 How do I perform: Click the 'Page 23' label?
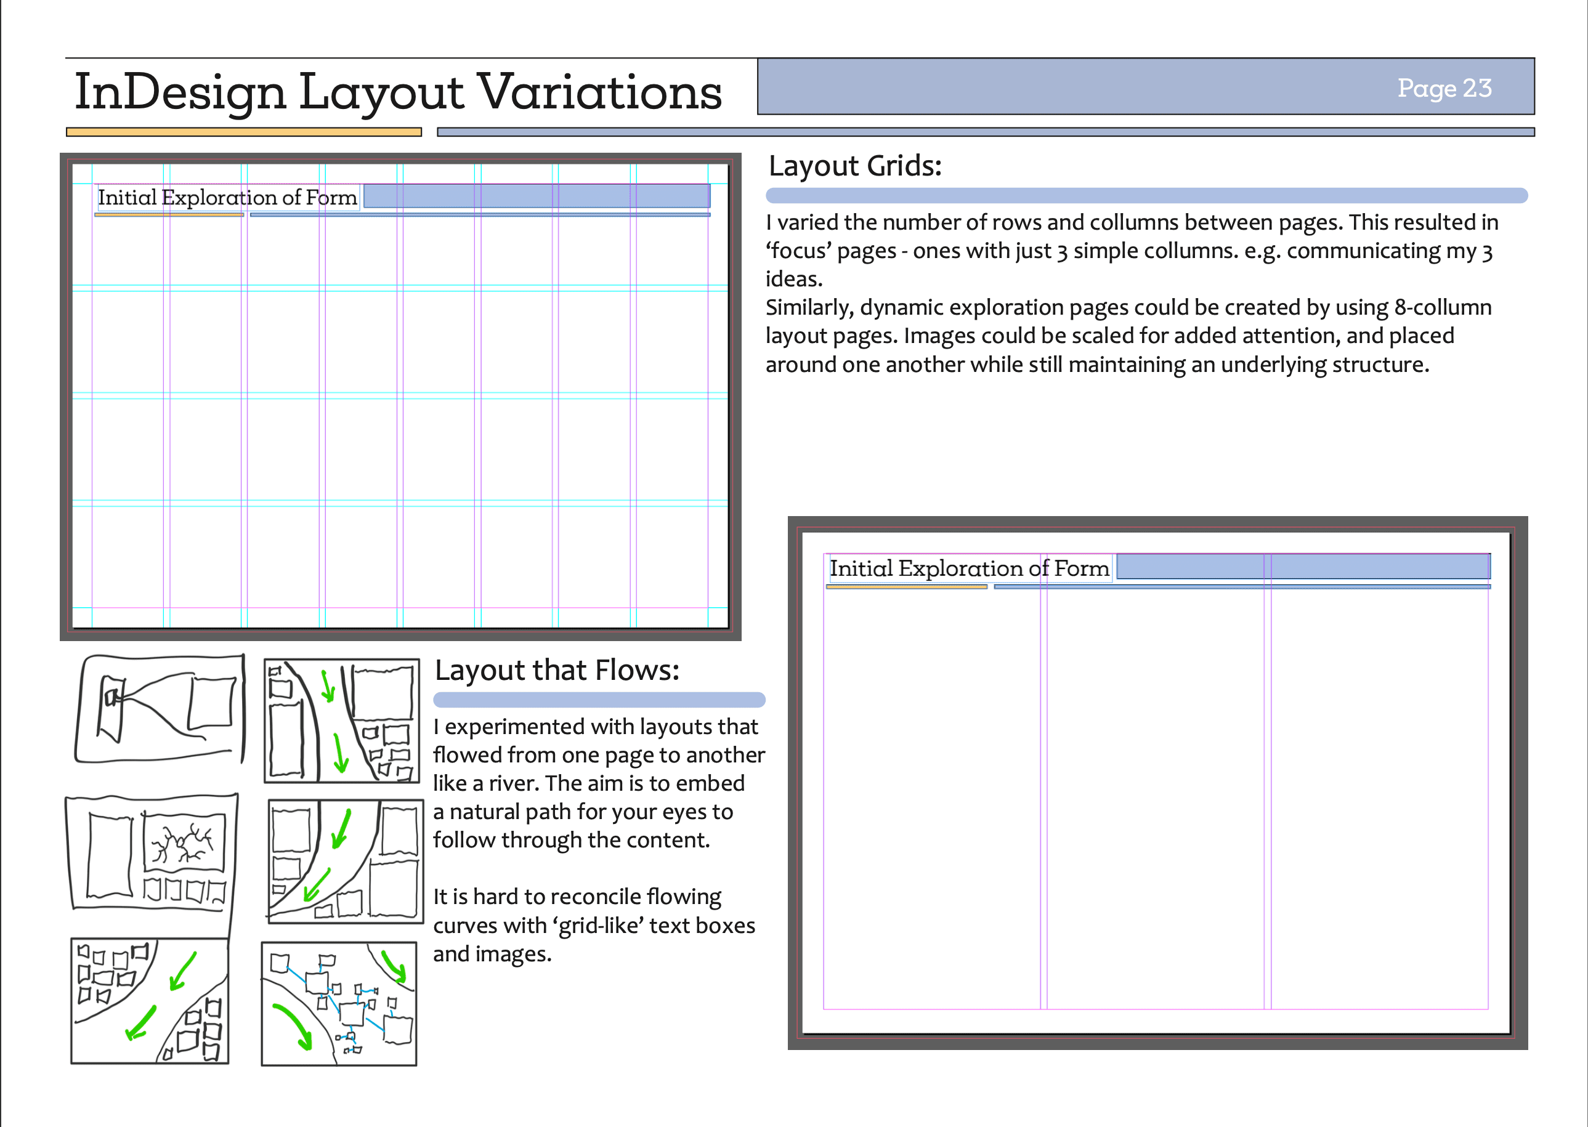coord(1444,89)
